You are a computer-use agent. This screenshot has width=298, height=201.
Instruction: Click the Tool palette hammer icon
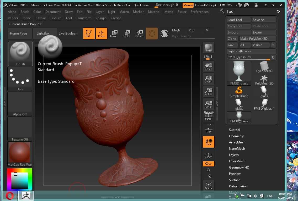pyautogui.click(x=222, y=11)
